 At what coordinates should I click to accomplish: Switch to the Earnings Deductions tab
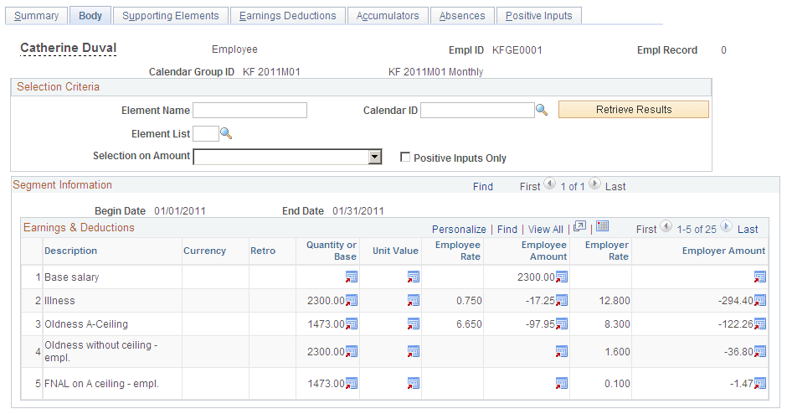coord(288,16)
